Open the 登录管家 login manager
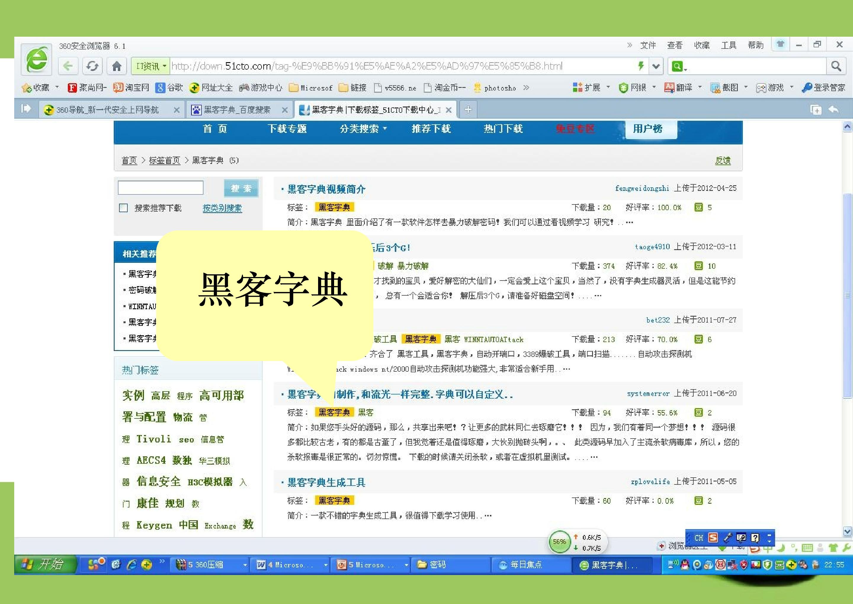853x604 pixels. coord(823,88)
